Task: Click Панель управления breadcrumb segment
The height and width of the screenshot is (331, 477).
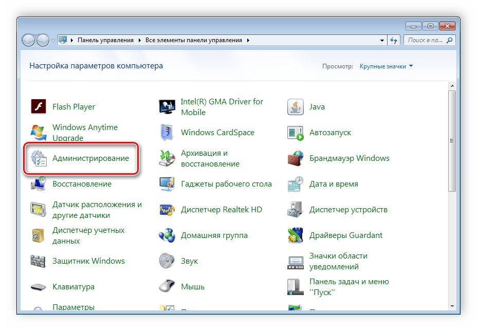Action: coord(105,40)
